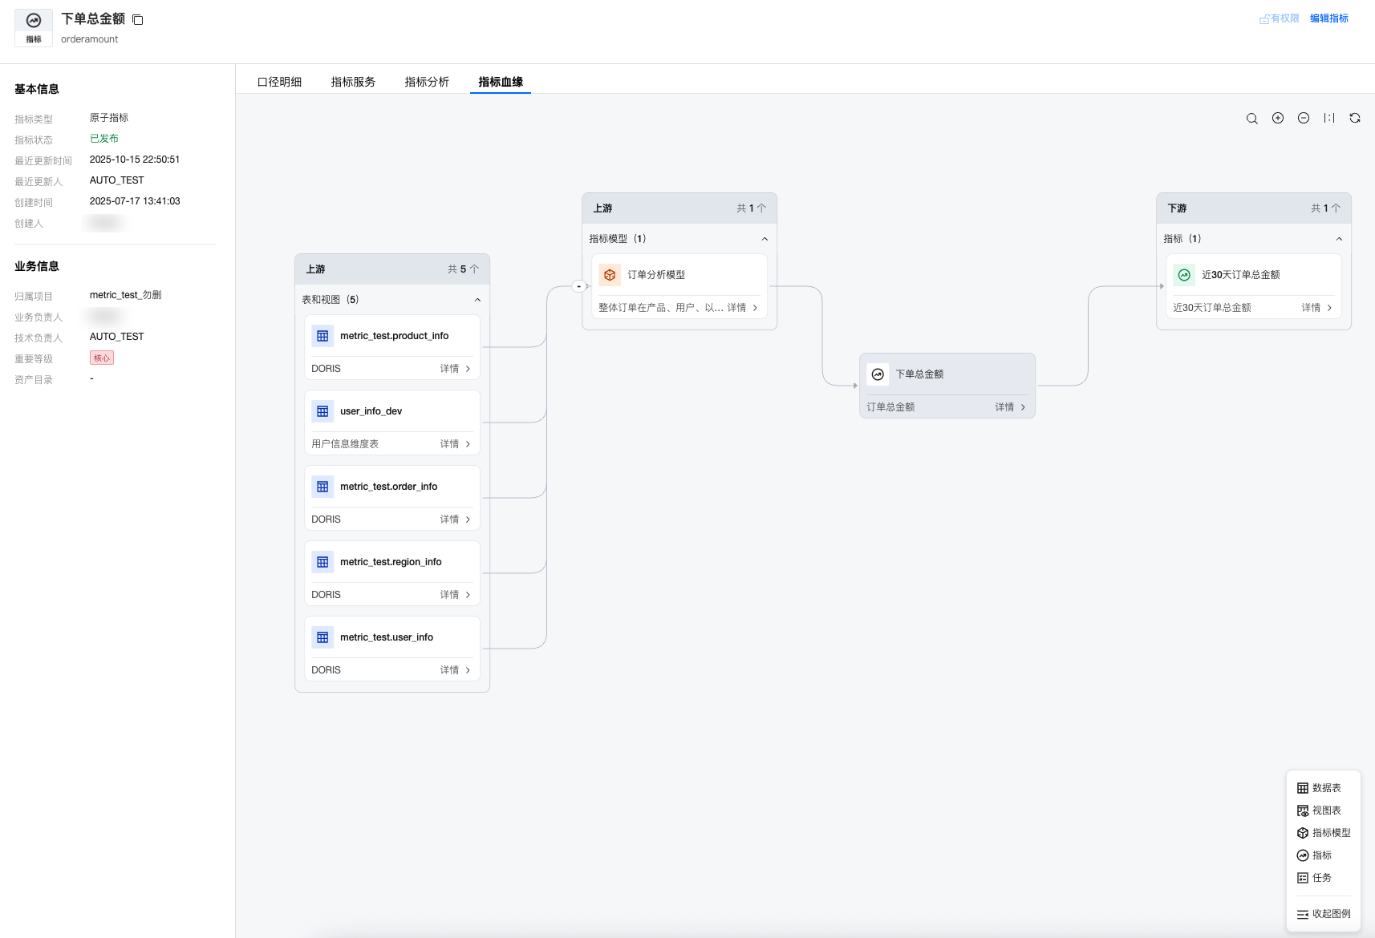Click the 订单分析模型 model icon
The image size is (1375, 938).
[x=610, y=275]
